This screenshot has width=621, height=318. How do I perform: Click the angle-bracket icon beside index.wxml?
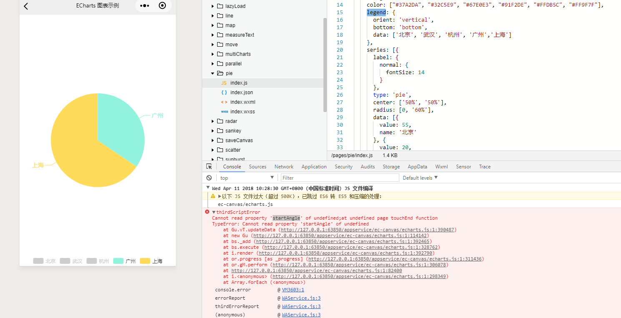(223, 102)
